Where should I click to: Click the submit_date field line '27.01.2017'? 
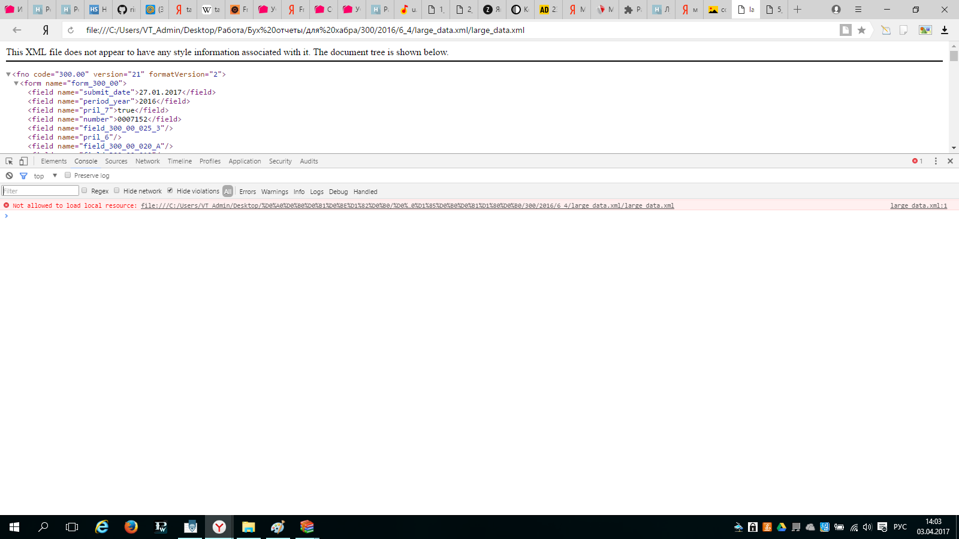(x=122, y=92)
